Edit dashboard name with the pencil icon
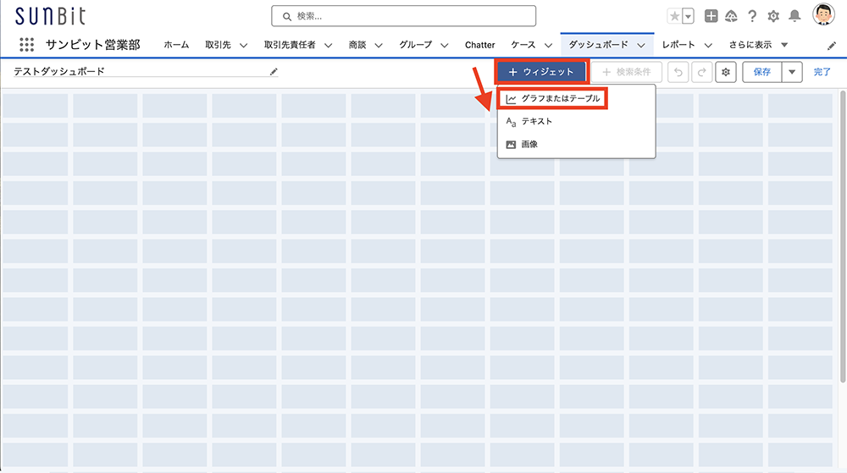The height and width of the screenshot is (473, 847). pos(274,71)
